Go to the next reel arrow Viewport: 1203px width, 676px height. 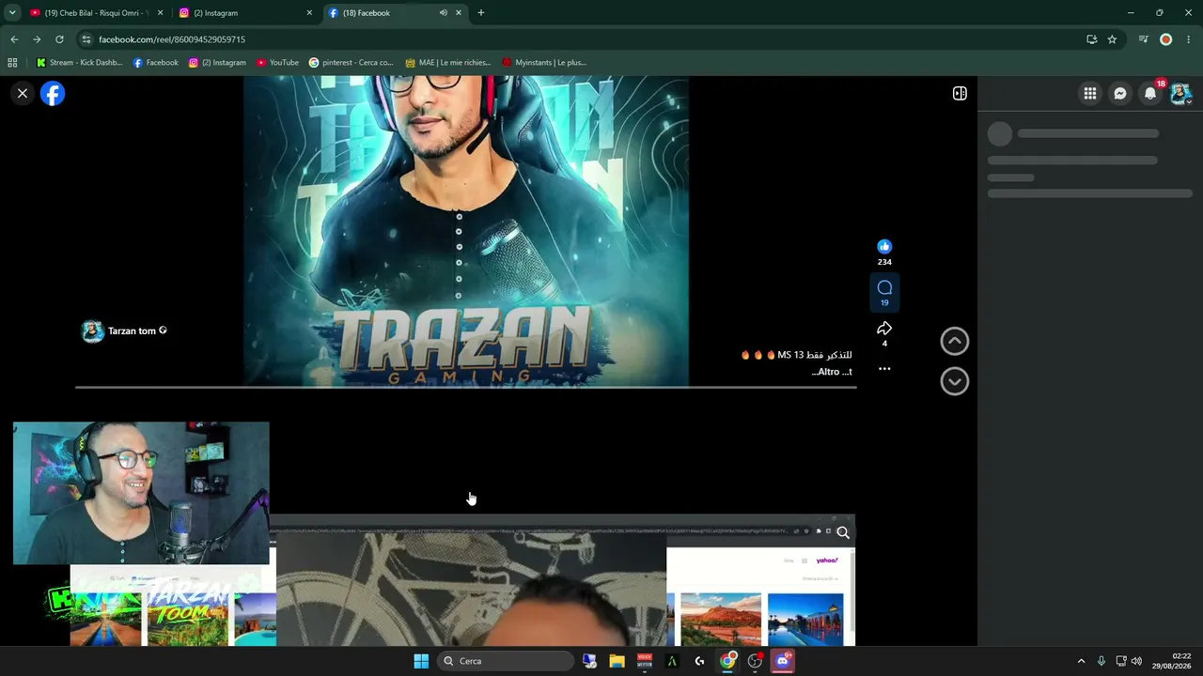(955, 381)
